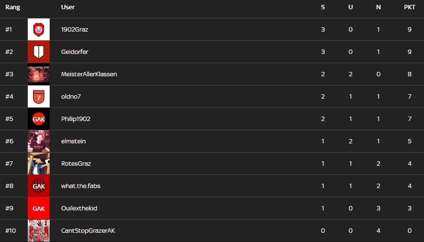The height and width of the screenshot is (242, 424).
Task: Open oldno7's number 7 badge avatar
Action: [38, 97]
